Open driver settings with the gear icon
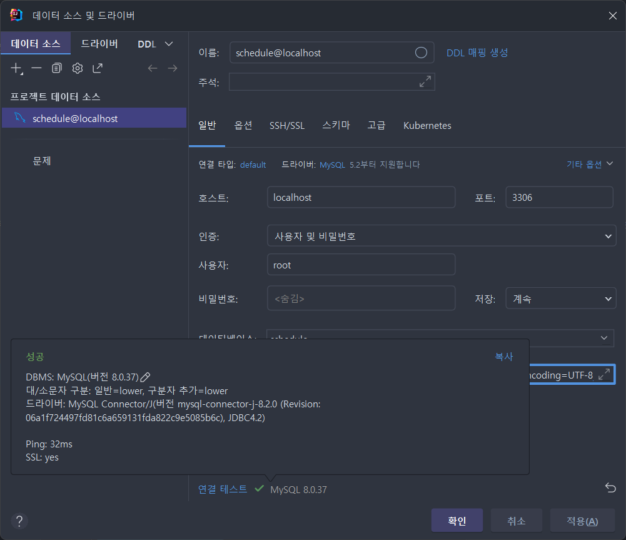 (x=78, y=68)
